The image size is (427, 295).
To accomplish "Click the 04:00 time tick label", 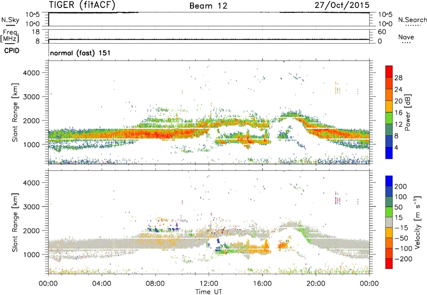I will [x=101, y=284].
